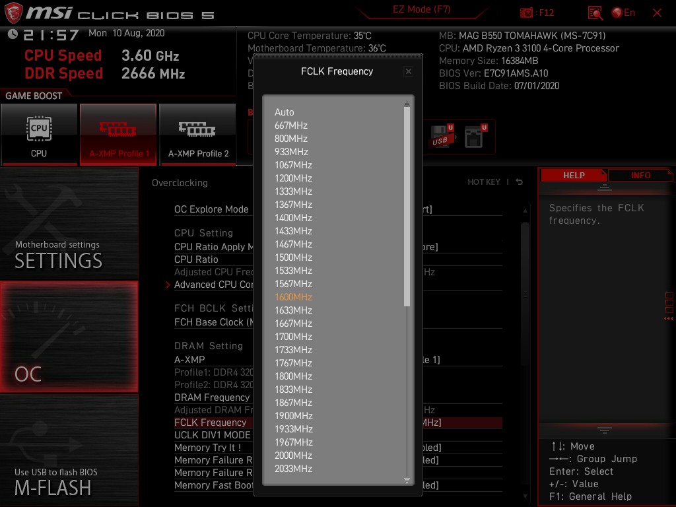The image size is (676, 507).
Task: Select highlighted 1600MHz FCLK option
Action: pos(293,297)
